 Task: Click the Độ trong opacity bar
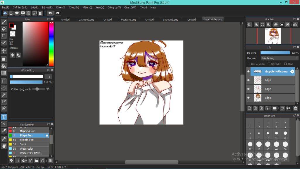click(275, 53)
